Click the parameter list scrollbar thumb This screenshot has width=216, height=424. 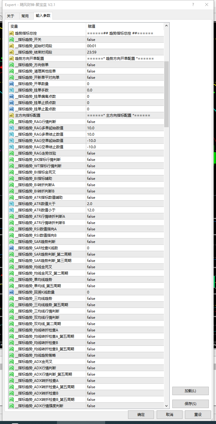167,94
